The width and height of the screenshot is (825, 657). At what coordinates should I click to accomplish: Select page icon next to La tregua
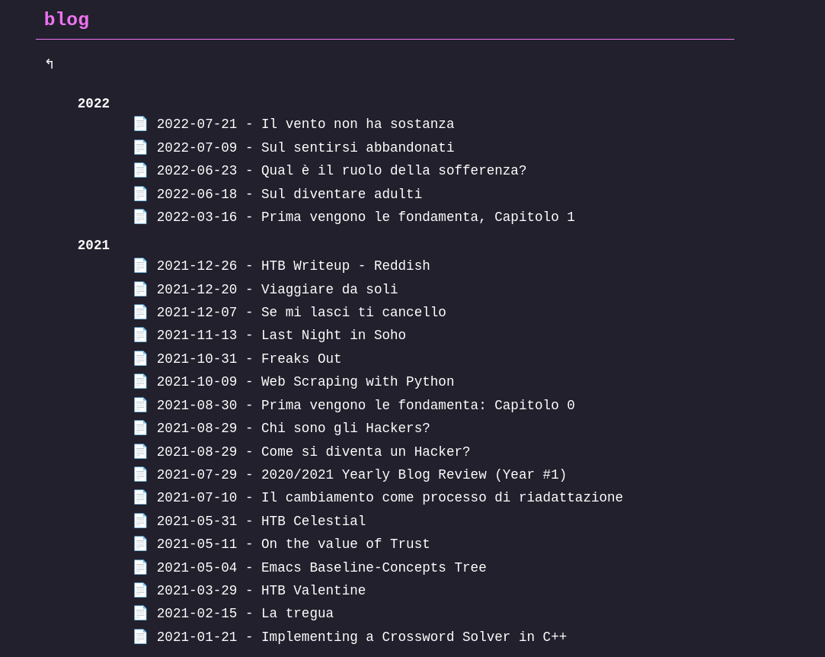click(x=140, y=614)
